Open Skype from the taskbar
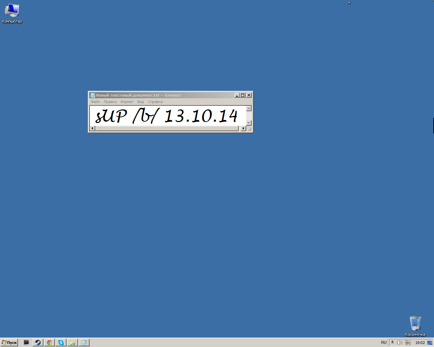 [61, 343]
